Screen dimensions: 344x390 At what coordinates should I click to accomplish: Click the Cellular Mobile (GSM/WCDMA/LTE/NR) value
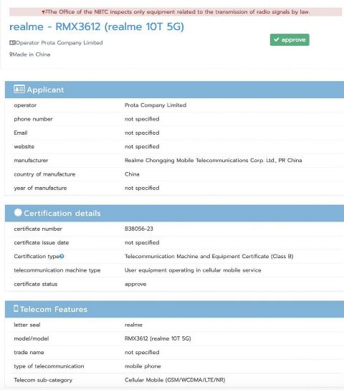[175, 380]
